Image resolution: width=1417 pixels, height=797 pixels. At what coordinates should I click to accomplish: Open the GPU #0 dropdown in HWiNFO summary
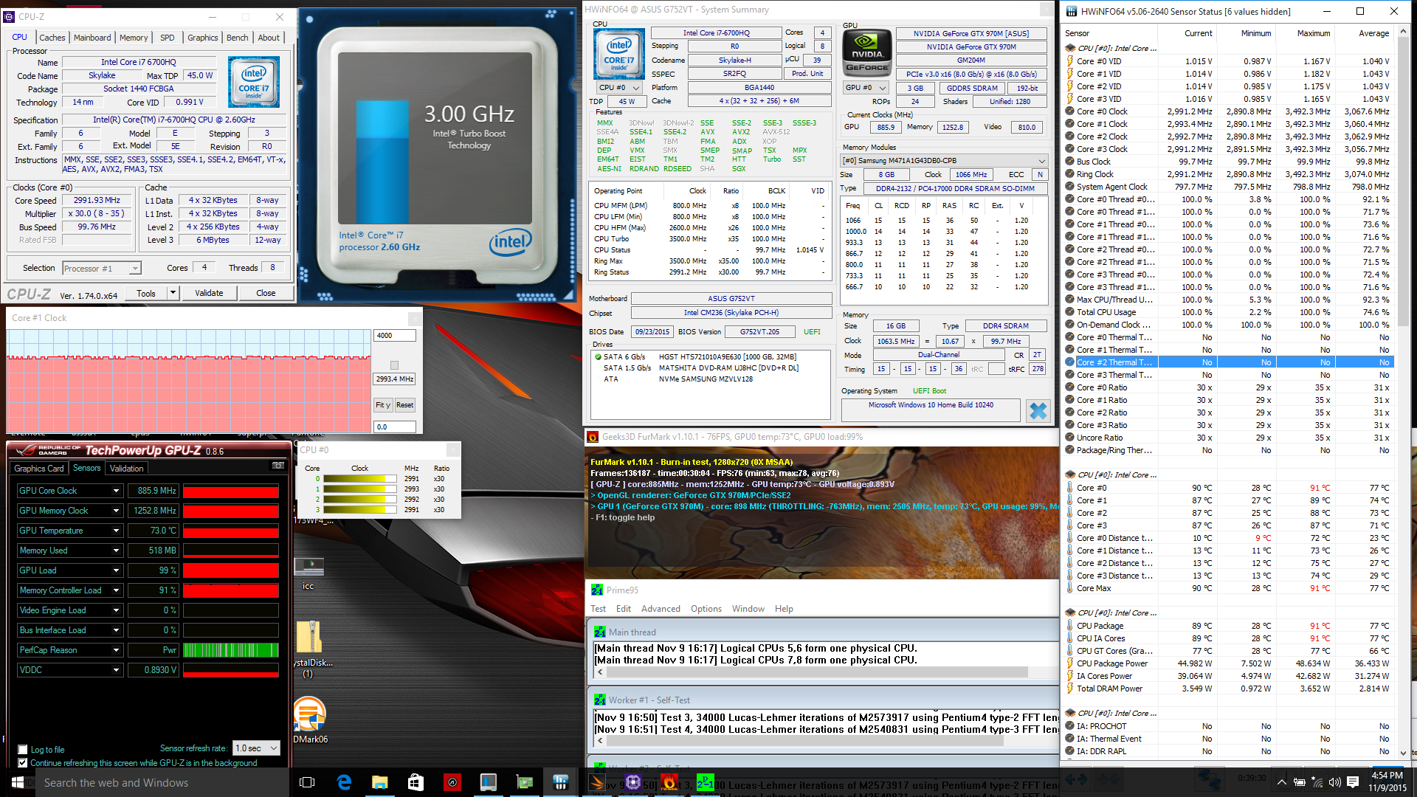coord(866,87)
